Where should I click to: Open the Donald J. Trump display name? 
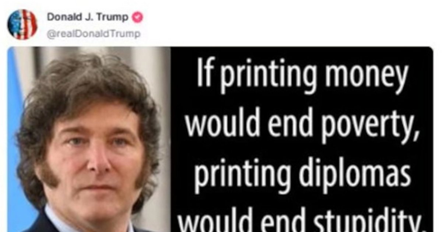pyautogui.click(x=88, y=17)
